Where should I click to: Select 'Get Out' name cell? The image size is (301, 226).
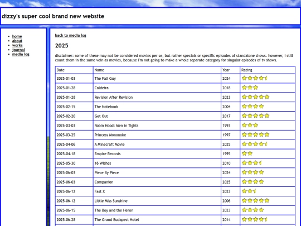click(x=157, y=116)
